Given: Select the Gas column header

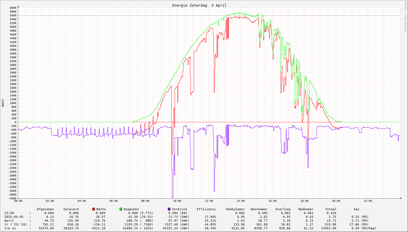Looking at the screenshot, I should tap(356, 209).
